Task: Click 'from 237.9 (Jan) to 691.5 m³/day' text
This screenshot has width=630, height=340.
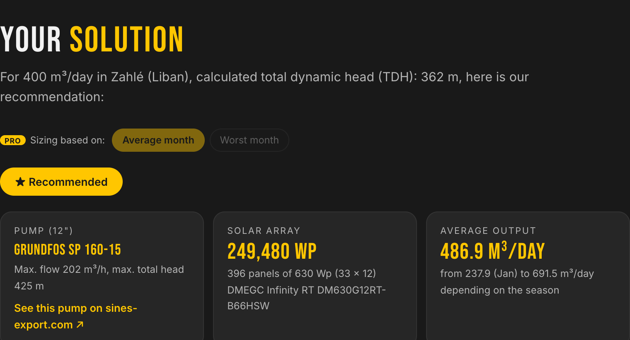Action: (517, 273)
